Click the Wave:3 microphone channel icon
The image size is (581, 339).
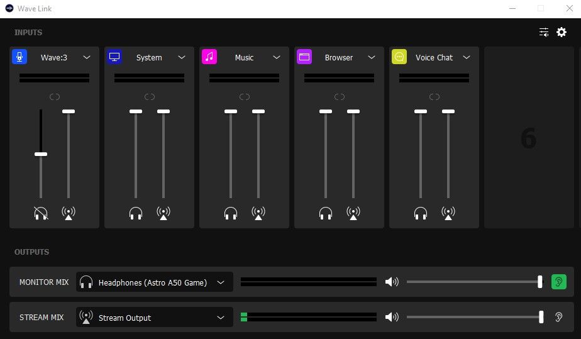(19, 57)
